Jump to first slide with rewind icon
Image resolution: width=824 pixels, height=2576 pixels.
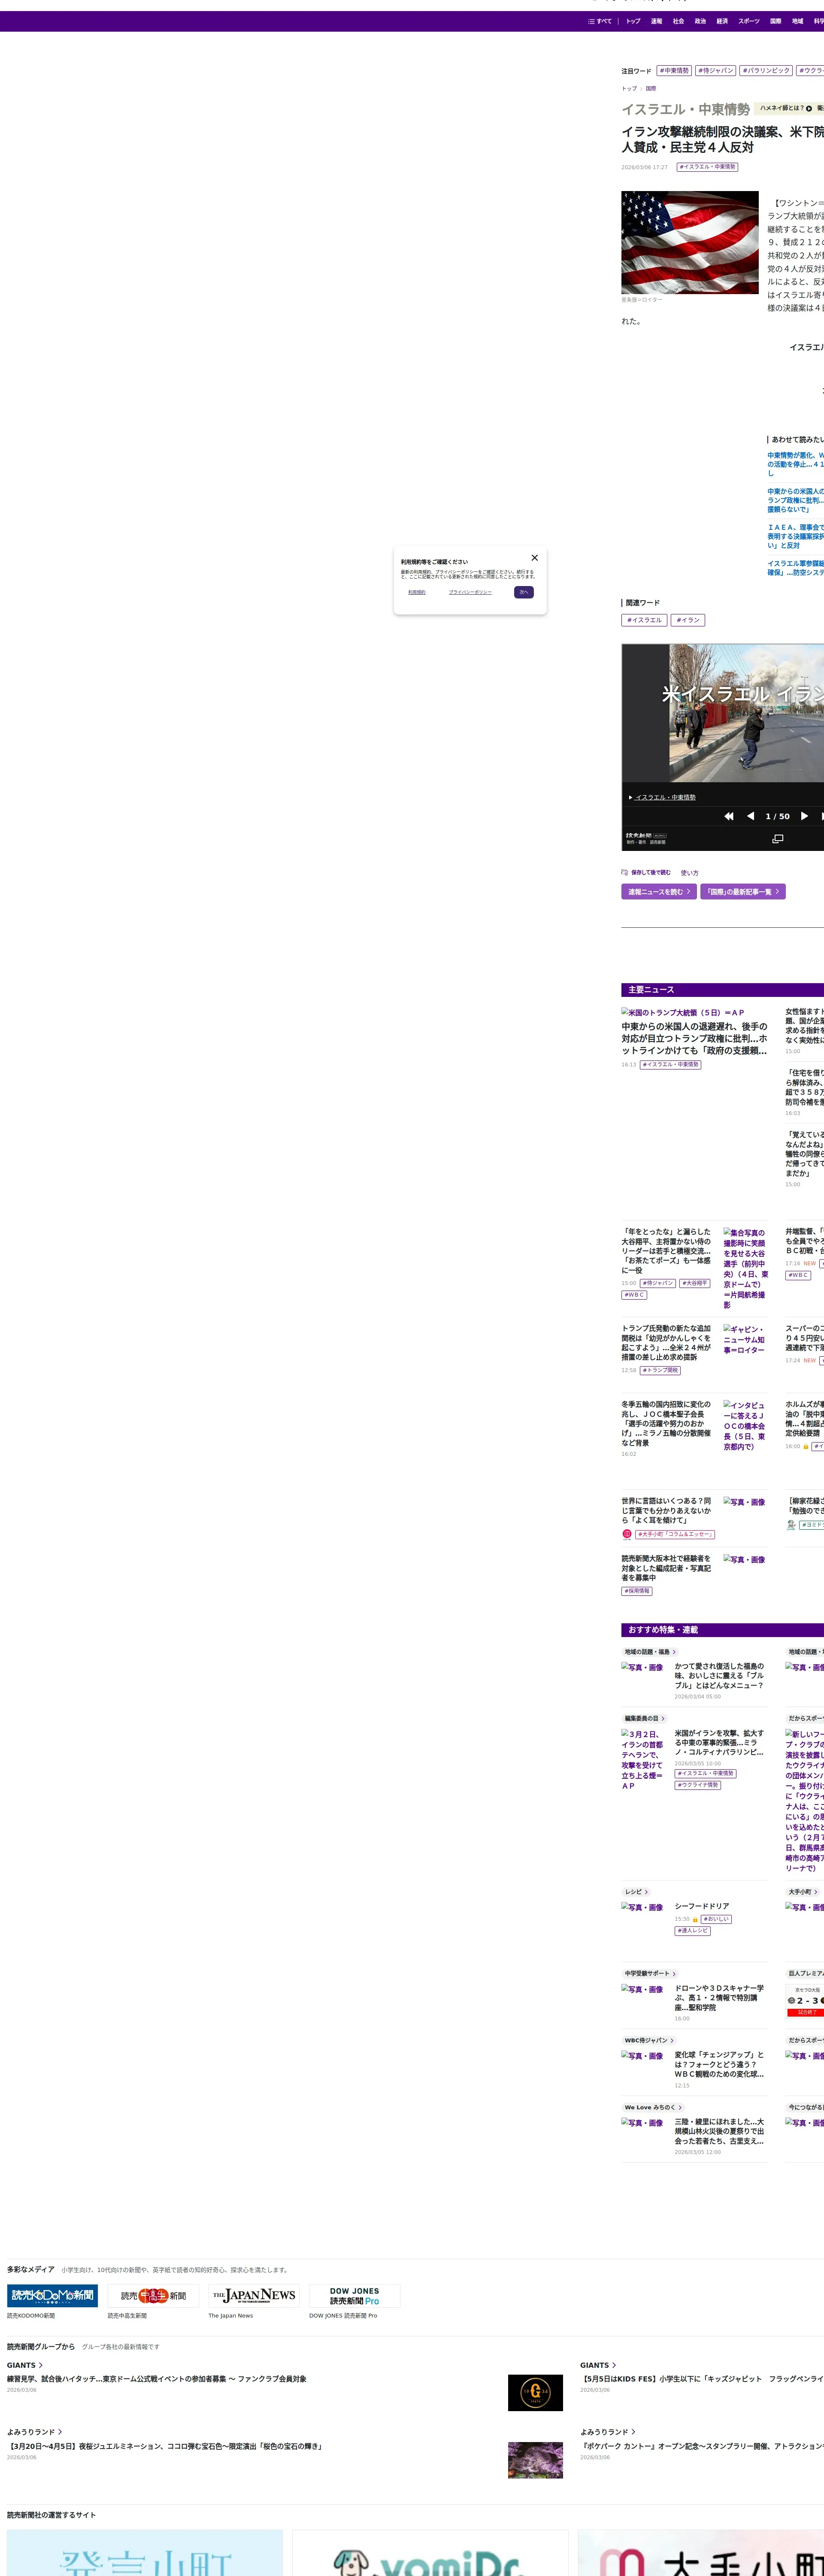click(729, 816)
